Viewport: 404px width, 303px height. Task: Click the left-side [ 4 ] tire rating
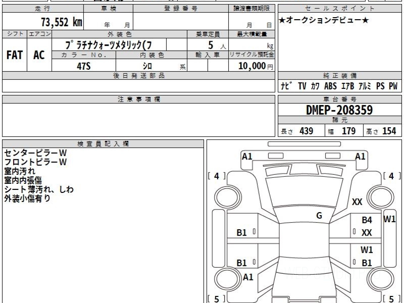click(x=217, y=176)
